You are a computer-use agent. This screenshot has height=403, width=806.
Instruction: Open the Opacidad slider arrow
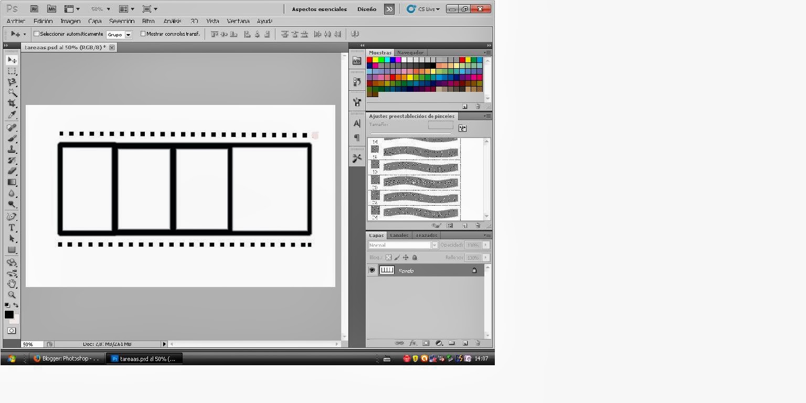[x=486, y=245]
